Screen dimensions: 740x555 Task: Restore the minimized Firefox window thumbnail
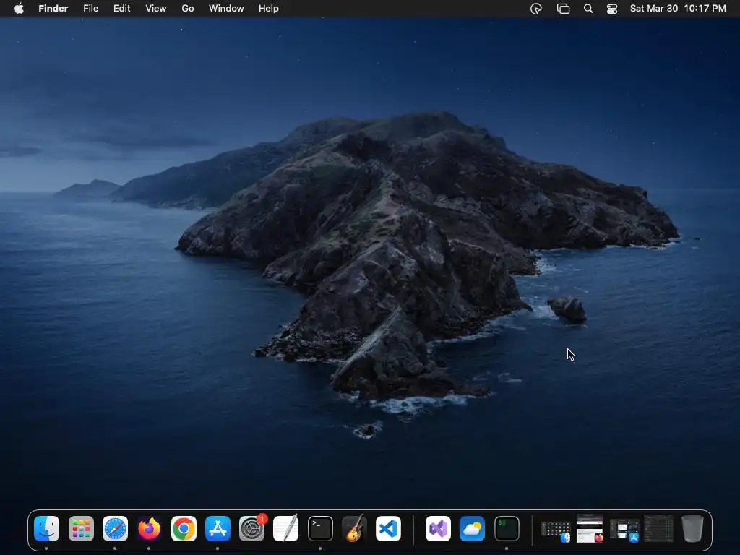click(x=590, y=529)
